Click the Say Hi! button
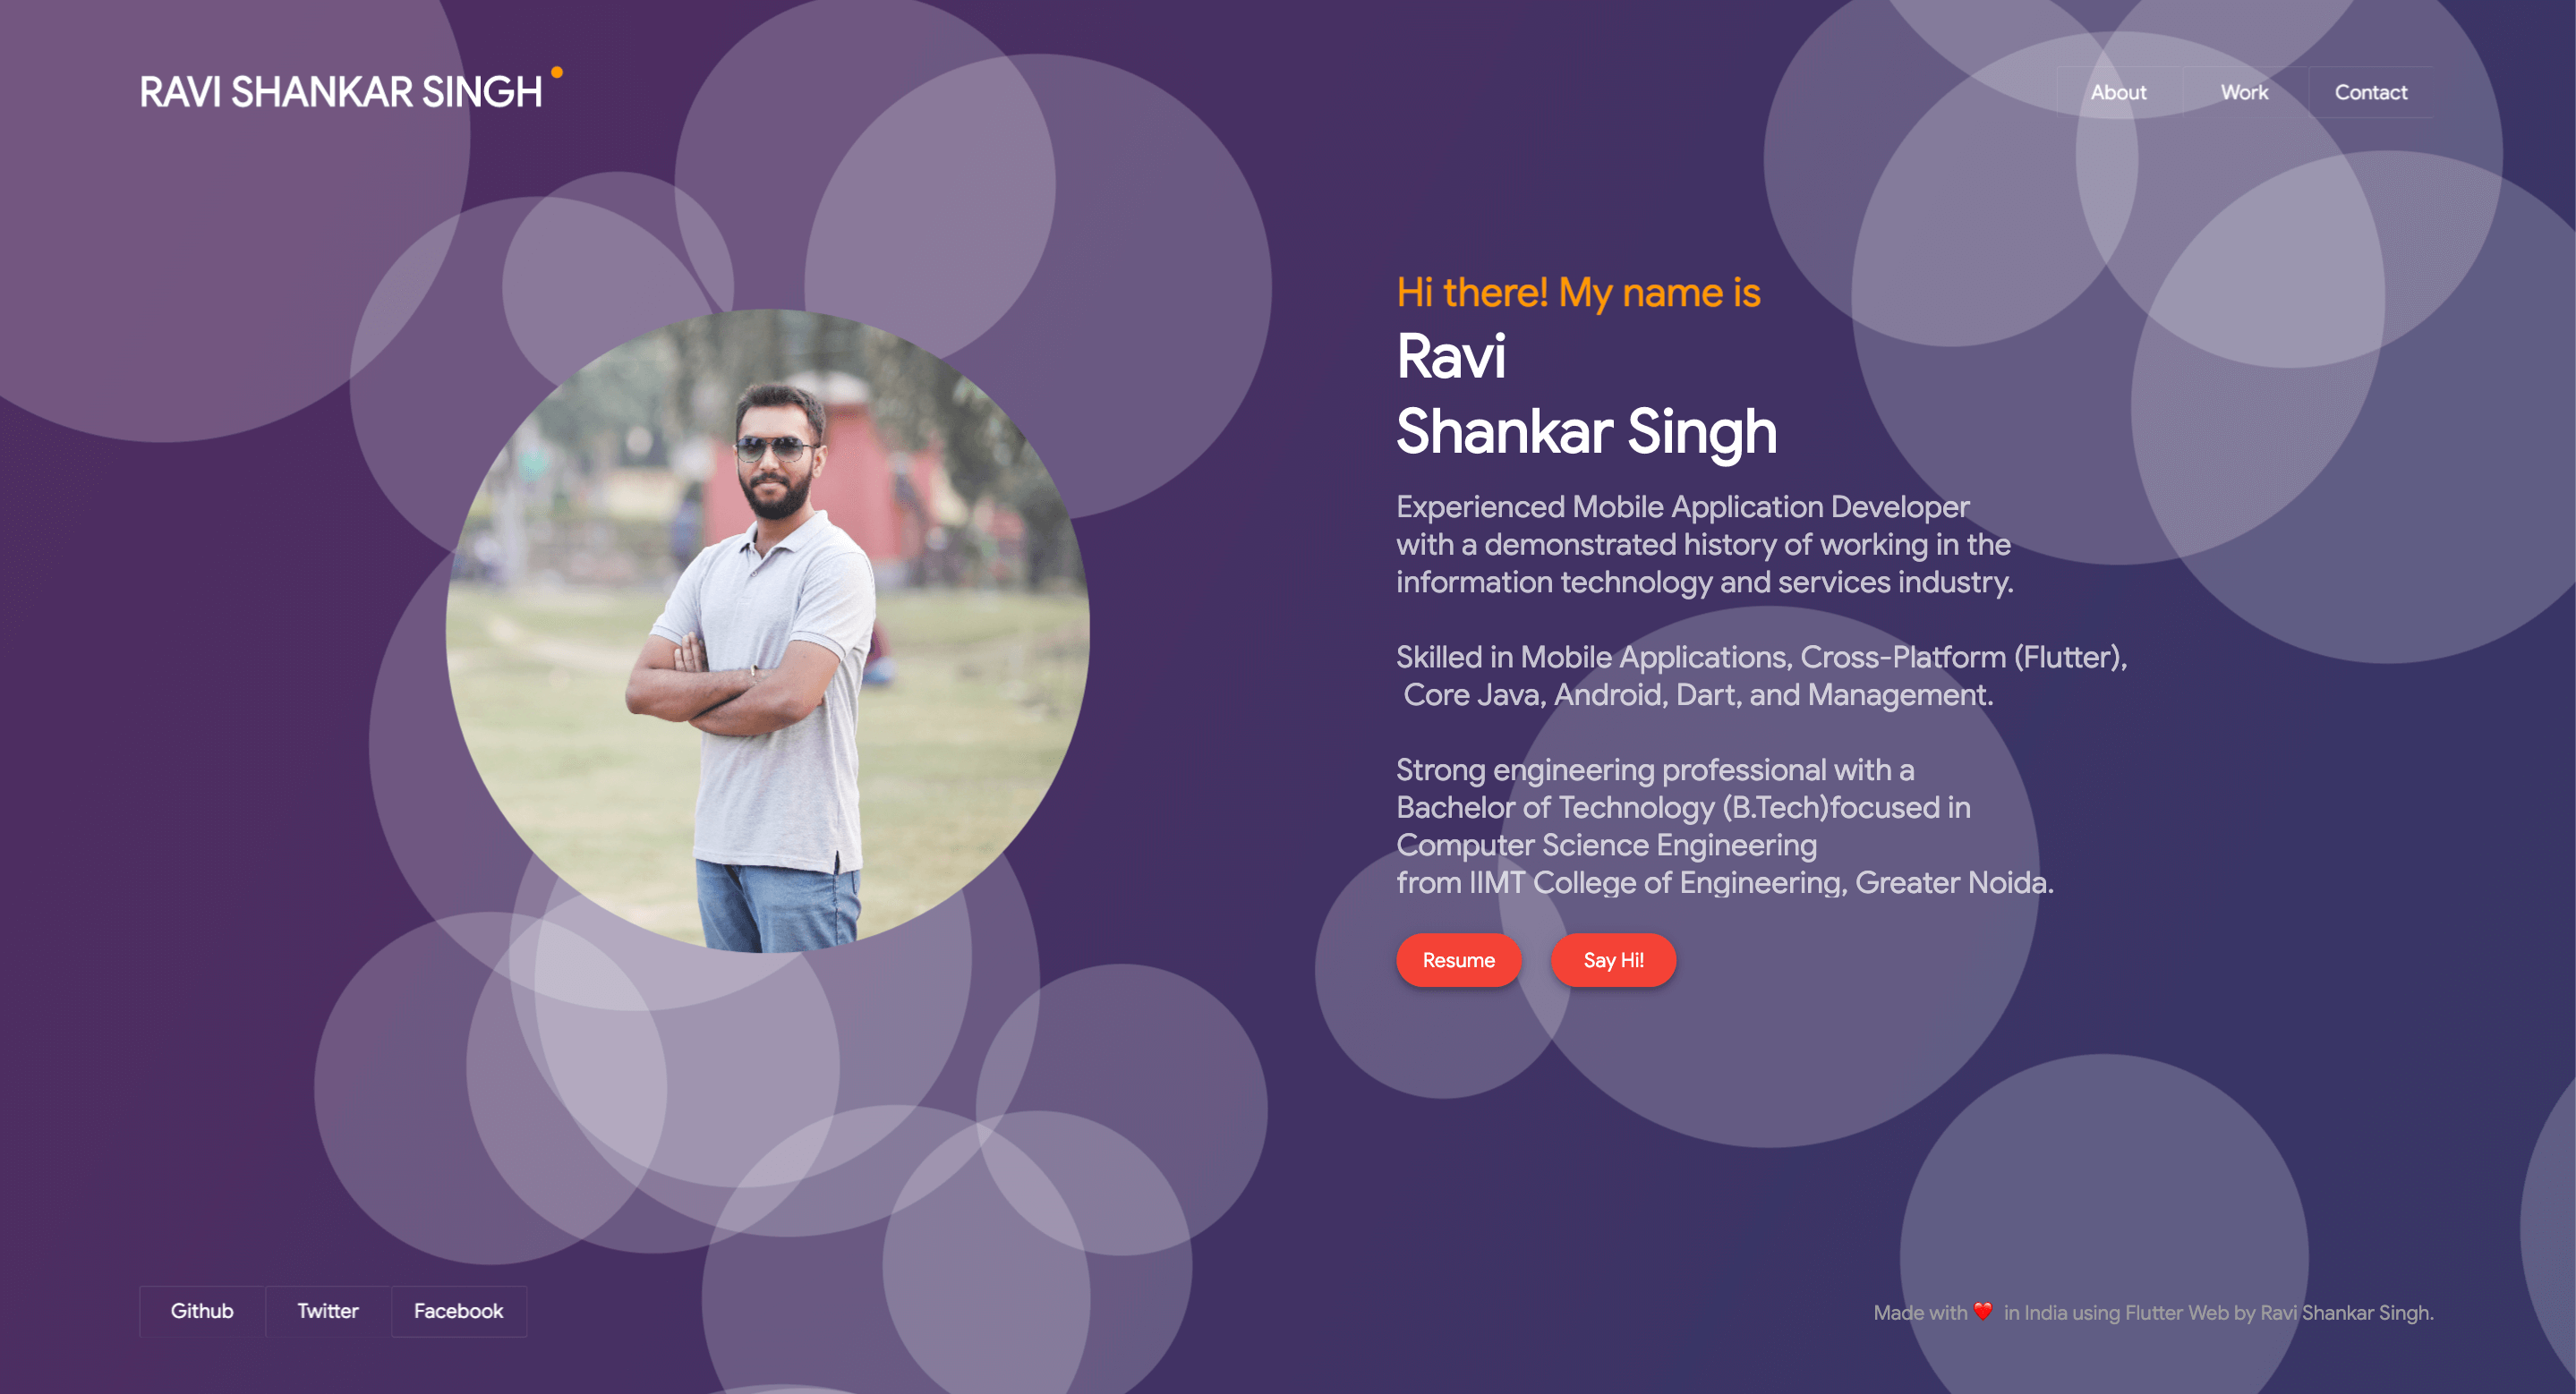The height and width of the screenshot is (1394, 2576). pyautogui.click(x=1611, y=960)
